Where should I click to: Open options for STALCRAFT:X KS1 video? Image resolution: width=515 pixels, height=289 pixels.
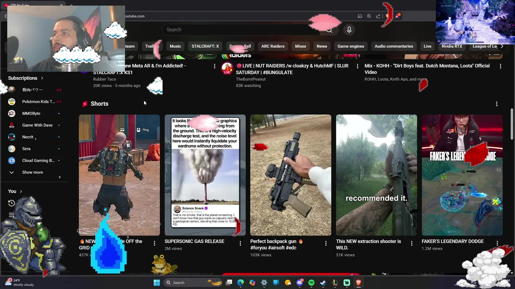(x=214, y=66)
